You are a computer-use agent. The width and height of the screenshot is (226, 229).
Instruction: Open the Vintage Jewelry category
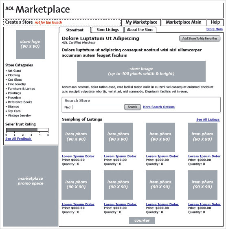[19, 116]
